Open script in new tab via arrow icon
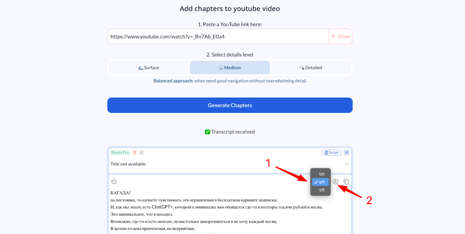 click(346, 152)
